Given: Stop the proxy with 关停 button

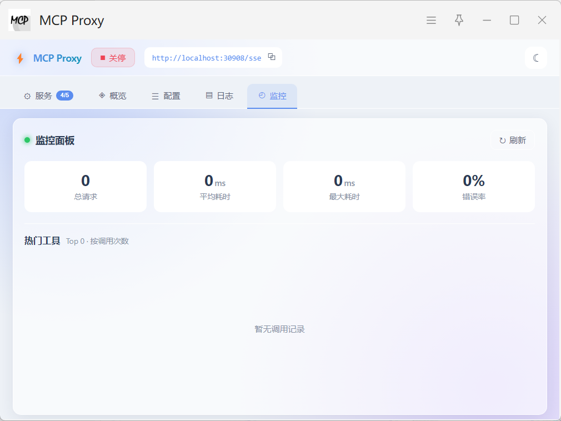Looking at the screenshot, I should coord(113,58).
